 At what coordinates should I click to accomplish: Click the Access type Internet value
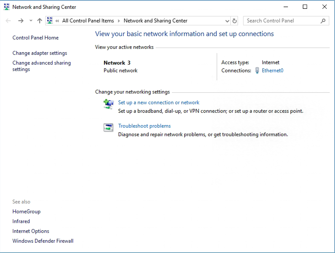(x=271, y=63)
